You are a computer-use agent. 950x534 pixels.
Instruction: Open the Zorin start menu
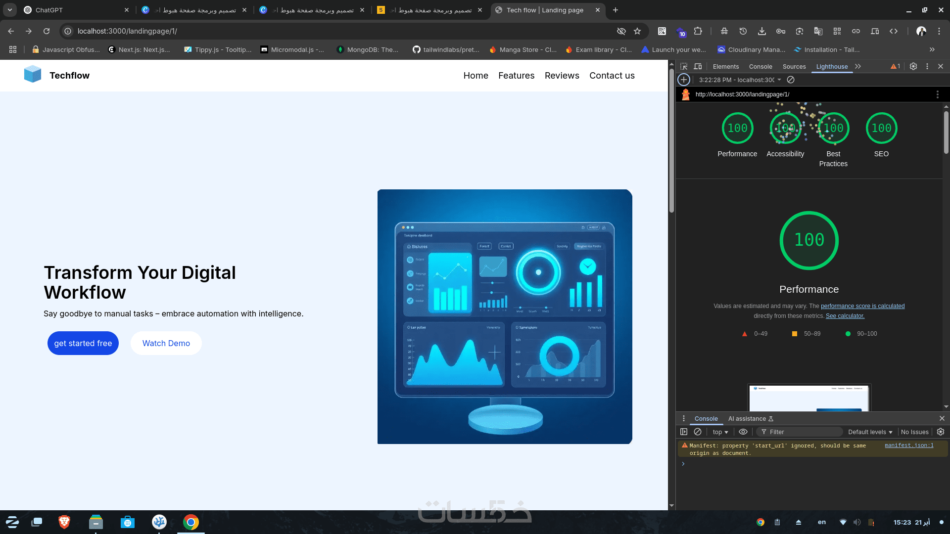12,522
